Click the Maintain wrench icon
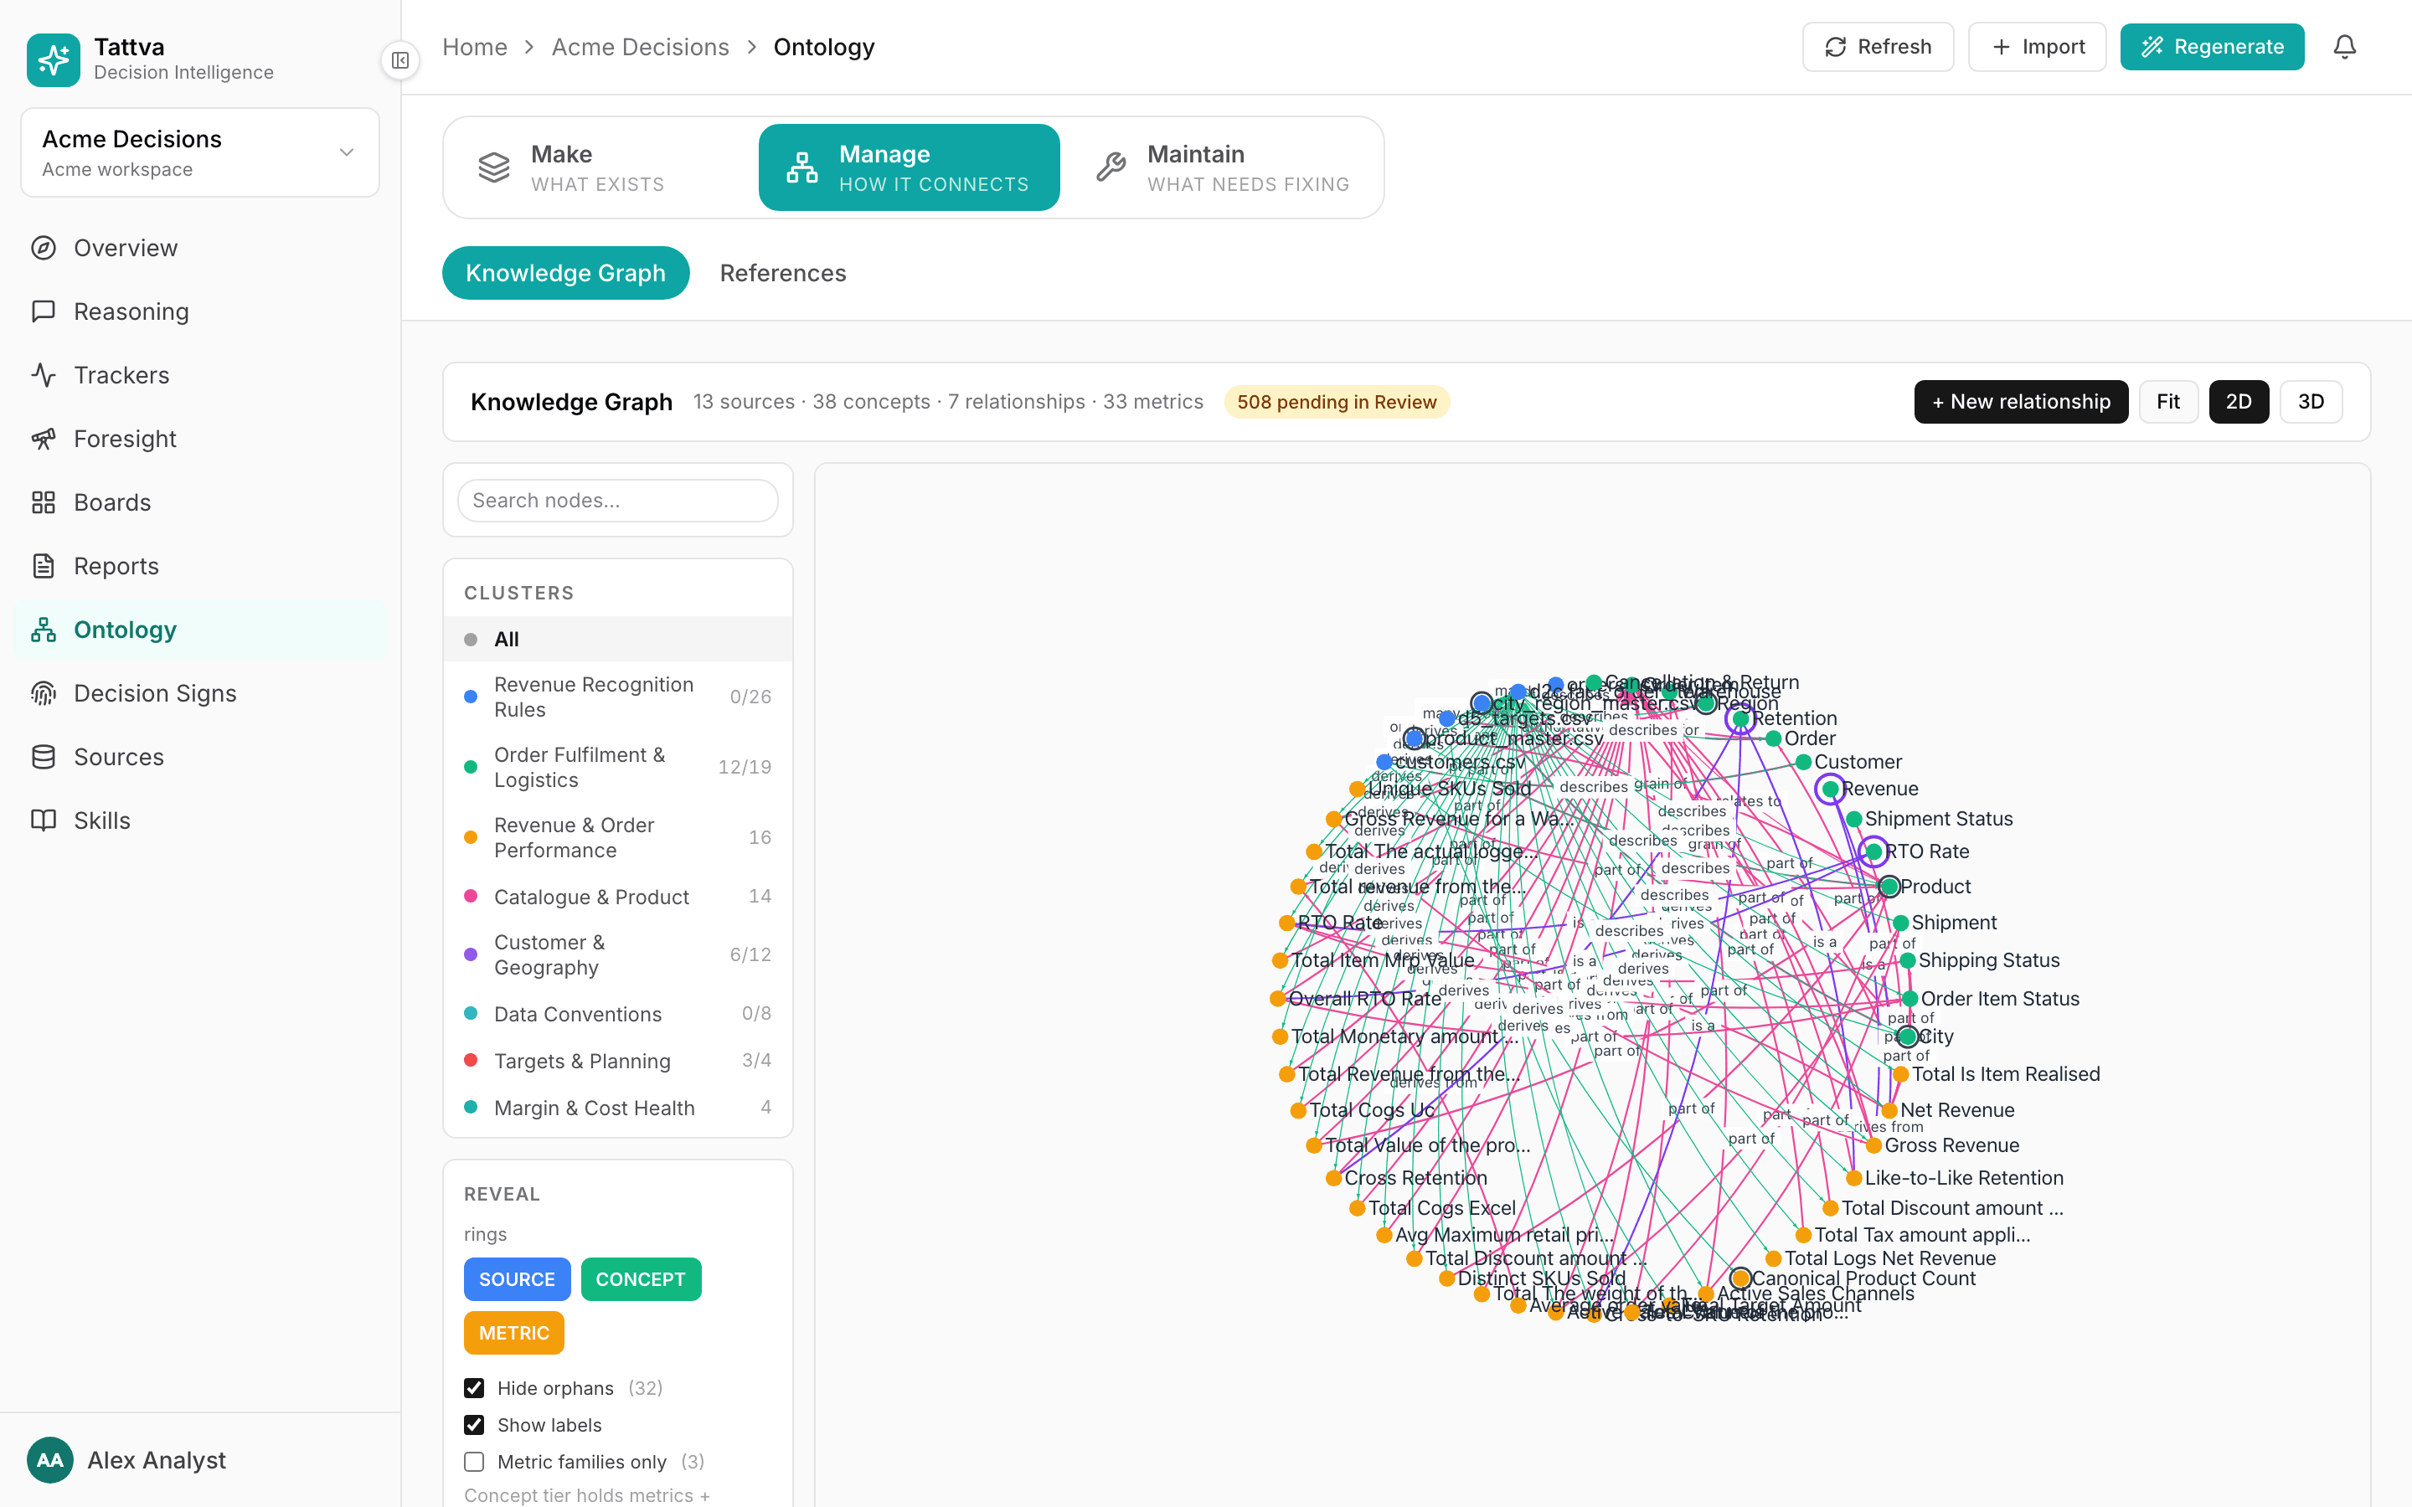2412x1507 pixels. pos(1111,167)
